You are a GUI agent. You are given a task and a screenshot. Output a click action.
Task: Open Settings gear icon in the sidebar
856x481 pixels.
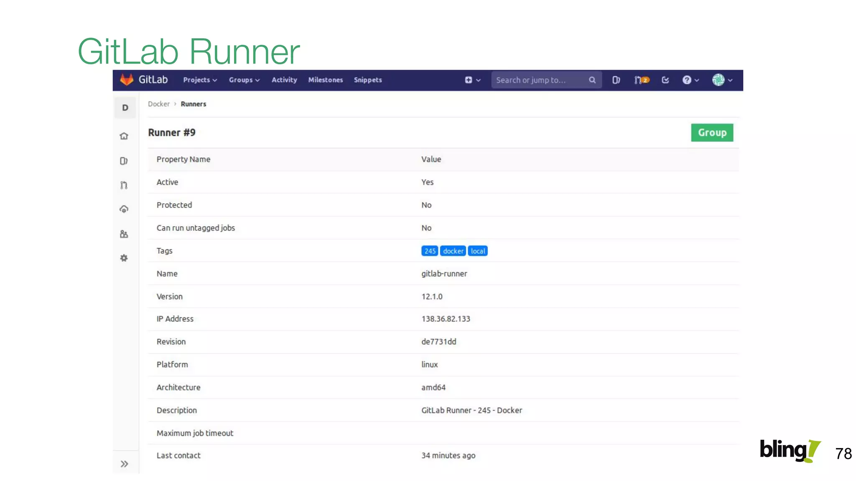(124, 258)
